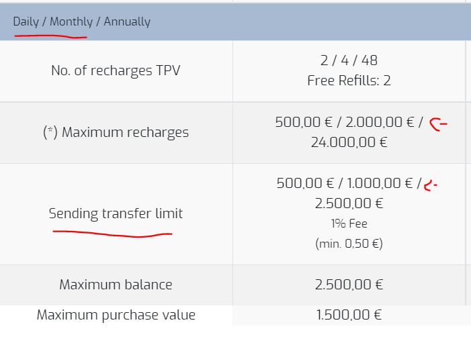Click the 24.000,00 € annual recharge amount

click(349, 142)
